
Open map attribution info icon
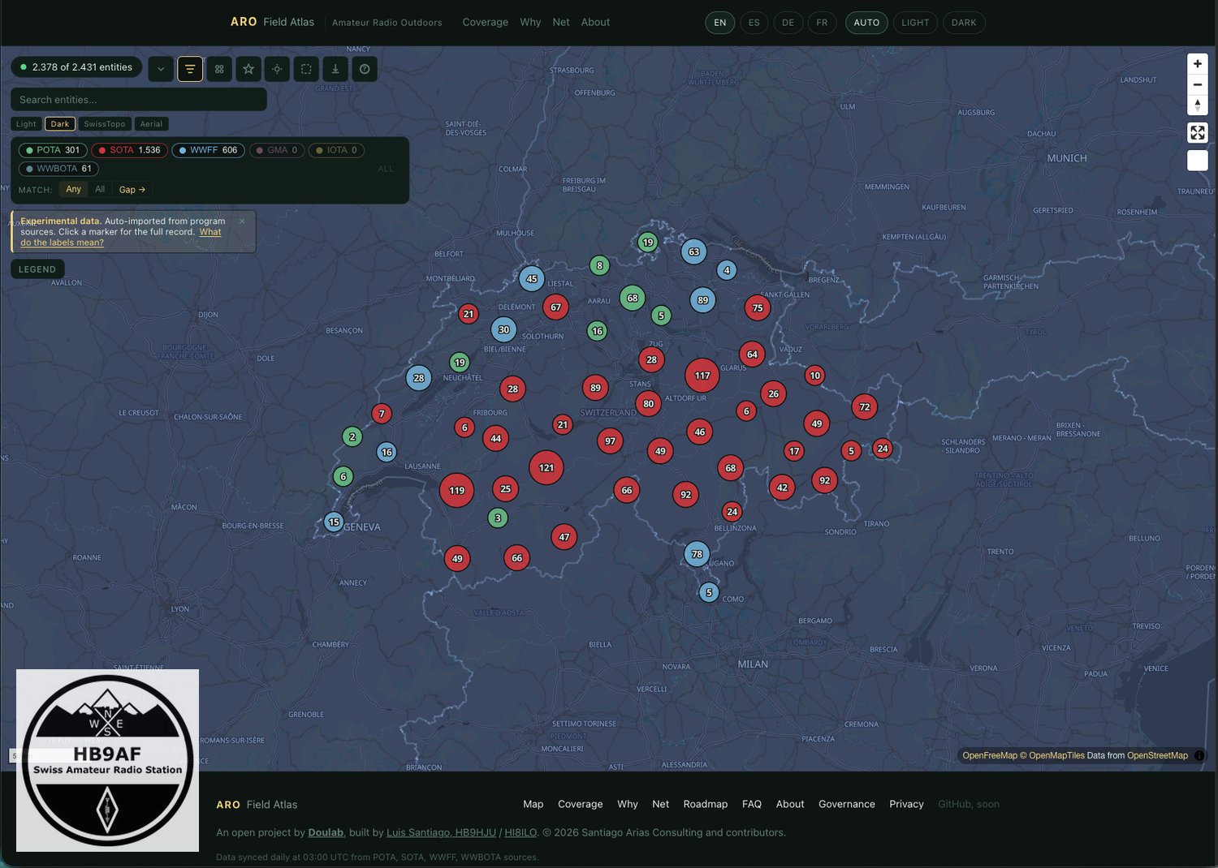[x=1199, y=755]
